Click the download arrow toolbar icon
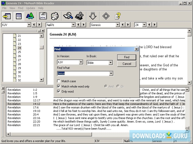The height and width of the screenshot is (144, 193). coord(93,16)
